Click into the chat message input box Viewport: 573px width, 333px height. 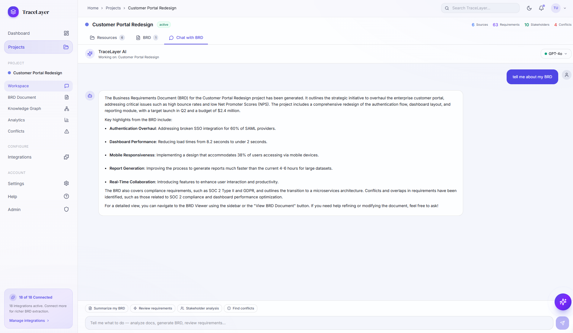coord(319,323)
